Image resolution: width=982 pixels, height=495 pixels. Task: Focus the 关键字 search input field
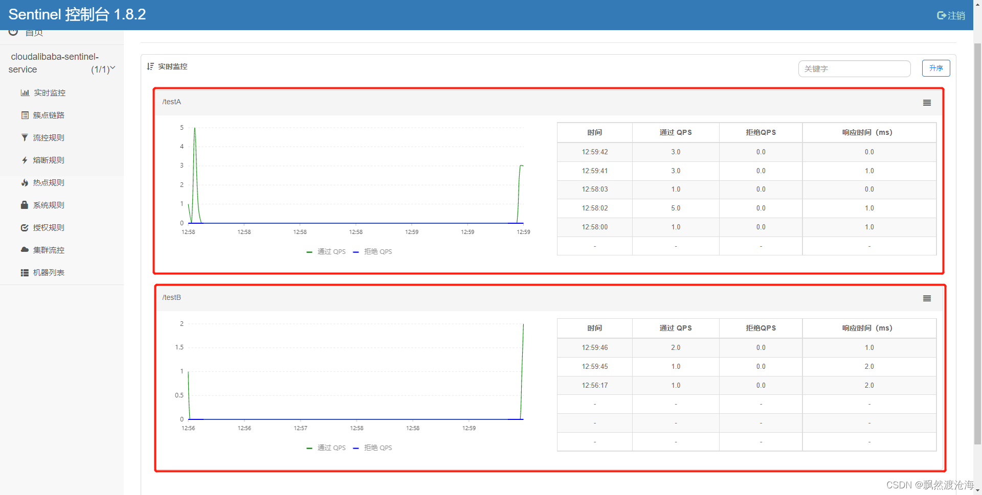coord(854,68)
